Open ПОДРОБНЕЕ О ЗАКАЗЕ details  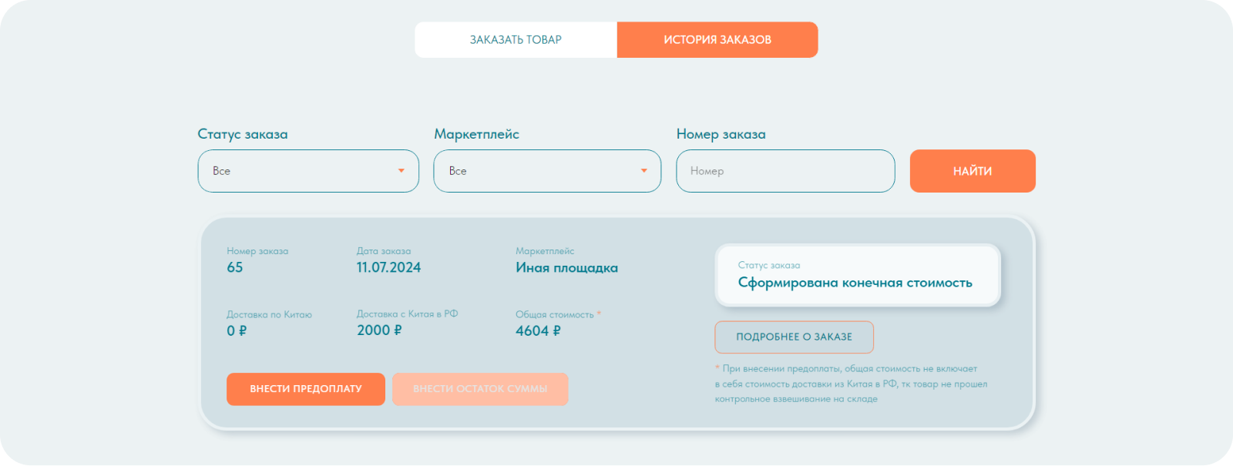794,337
